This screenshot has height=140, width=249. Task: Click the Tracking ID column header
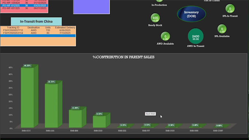[x=13, y=27]
